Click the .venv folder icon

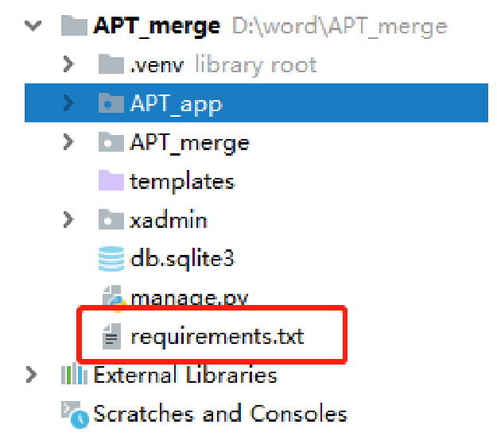point(111,64)
